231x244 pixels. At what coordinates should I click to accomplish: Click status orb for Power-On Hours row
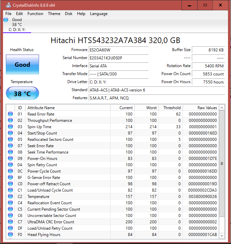pos(10,159)
